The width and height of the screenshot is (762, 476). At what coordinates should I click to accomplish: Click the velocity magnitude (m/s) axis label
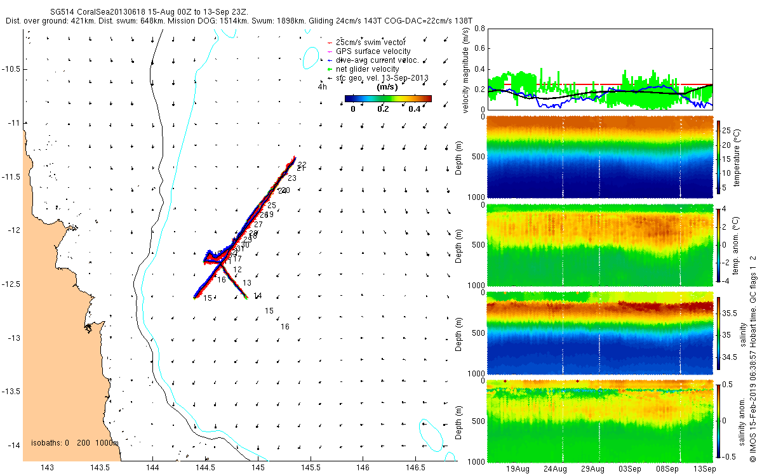(466, 70)
